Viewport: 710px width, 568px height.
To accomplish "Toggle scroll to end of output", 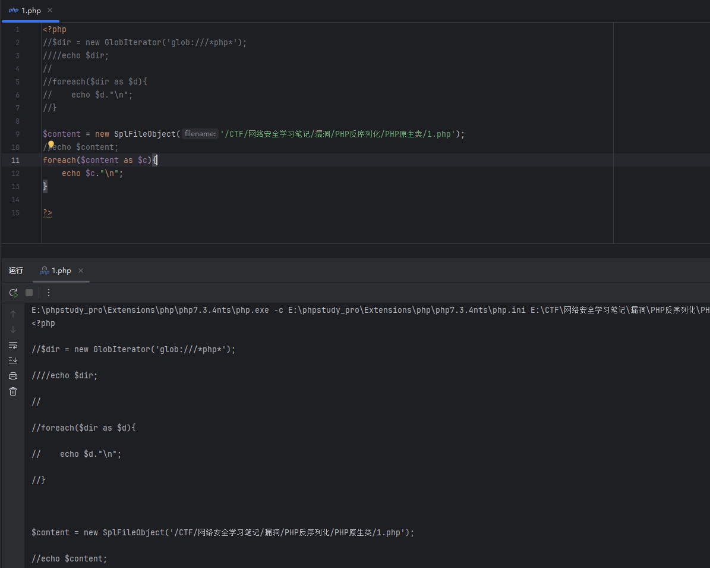I will pos(13,360).
